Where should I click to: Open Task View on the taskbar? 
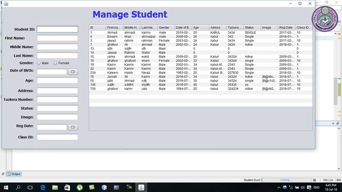pos(30,187)
